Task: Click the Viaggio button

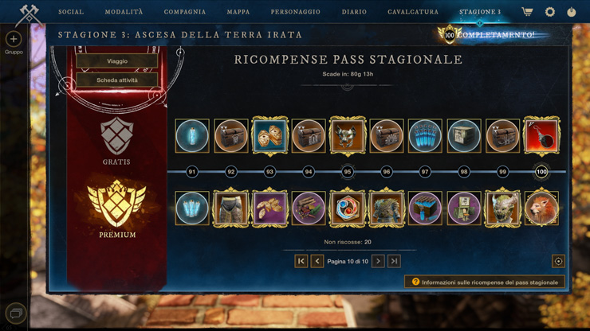Action: [117, 60]
